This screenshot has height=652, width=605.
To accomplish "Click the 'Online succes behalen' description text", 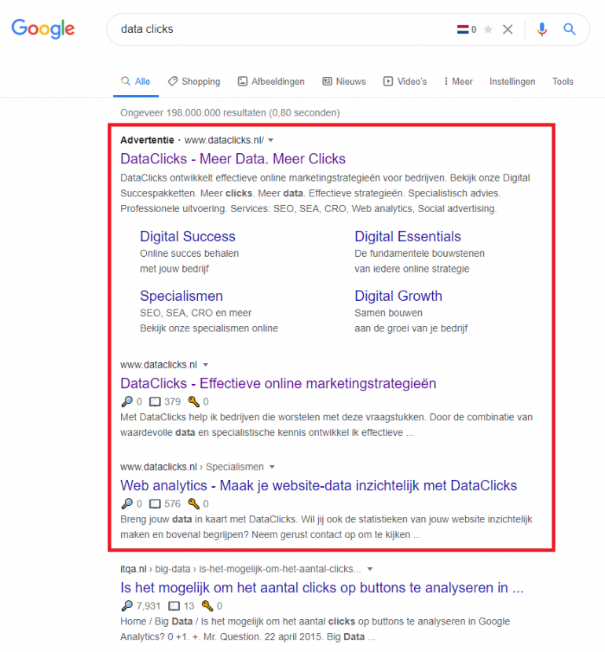I will 189,253.
